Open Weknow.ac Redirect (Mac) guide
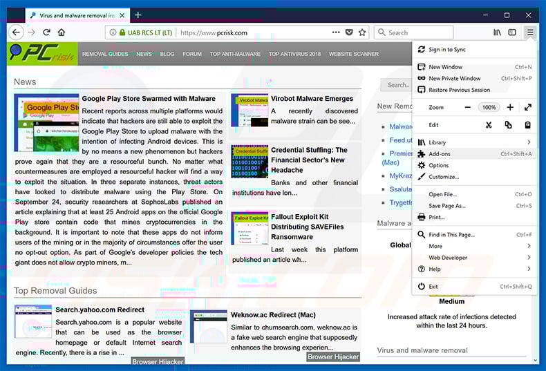 click(x=274, y=315)
